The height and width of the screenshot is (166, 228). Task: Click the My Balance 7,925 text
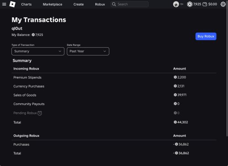click(27, 35)
